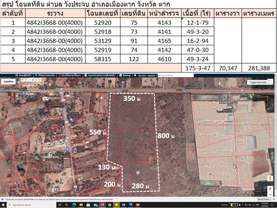This screenshot has width=277, height=208.
Task: Enter fullscreen map view
Action: pos(270,82)
